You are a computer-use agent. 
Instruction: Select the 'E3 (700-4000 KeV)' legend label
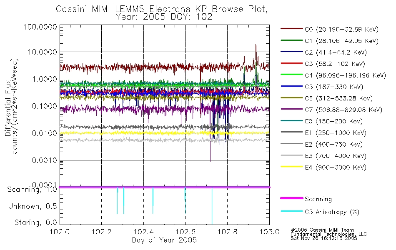coord(336,156)
